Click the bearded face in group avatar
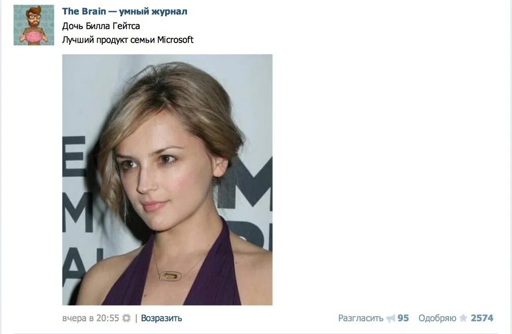Image resolution: width=512 pixels, height=334 pixels. pyautogui.click(x=34, y=18)
